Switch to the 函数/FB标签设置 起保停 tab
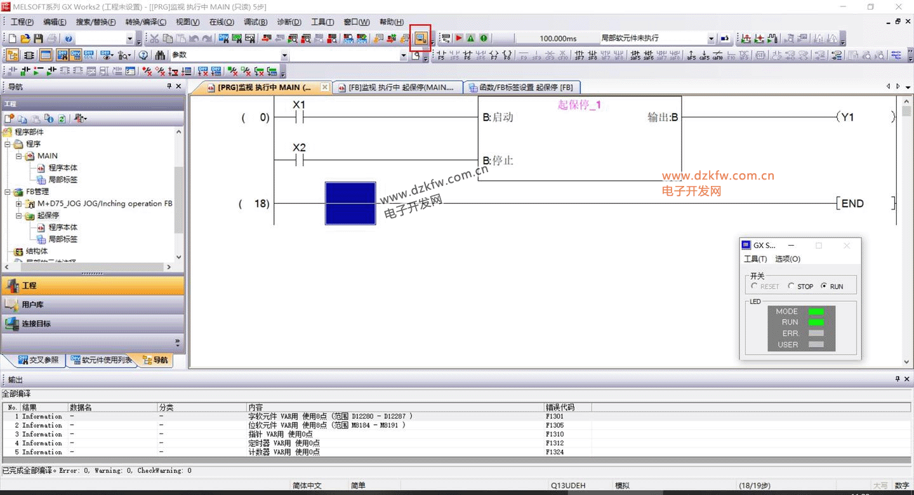Image resolution: width=914 pixels, height=495 pixels. [522, 88]
